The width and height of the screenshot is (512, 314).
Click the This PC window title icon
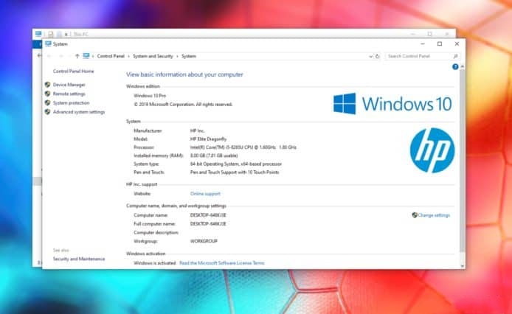38,34
